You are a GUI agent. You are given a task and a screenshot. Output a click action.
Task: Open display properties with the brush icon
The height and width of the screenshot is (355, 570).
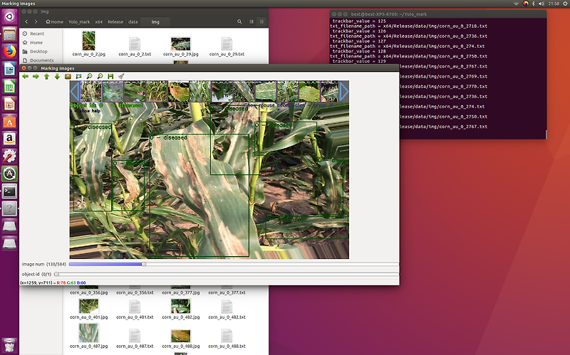[x=121, y=76]
